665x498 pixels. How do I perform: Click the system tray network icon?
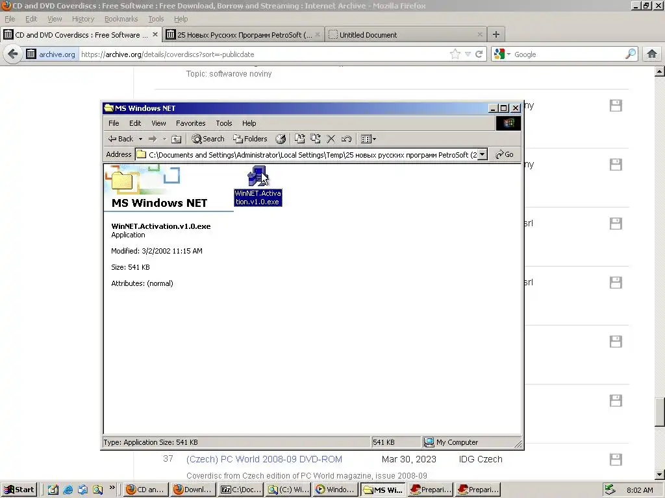[x=610, y=490]
